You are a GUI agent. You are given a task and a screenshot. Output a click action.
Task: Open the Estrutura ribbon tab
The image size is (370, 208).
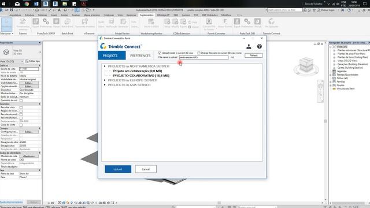pos(29,15)
